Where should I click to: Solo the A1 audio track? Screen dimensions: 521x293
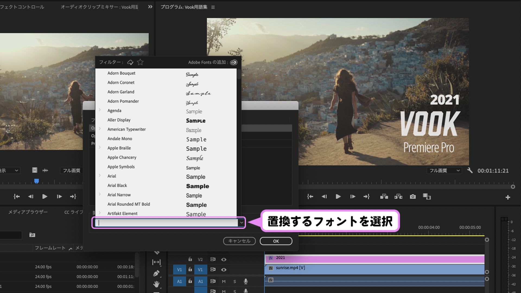pos(235,281)
